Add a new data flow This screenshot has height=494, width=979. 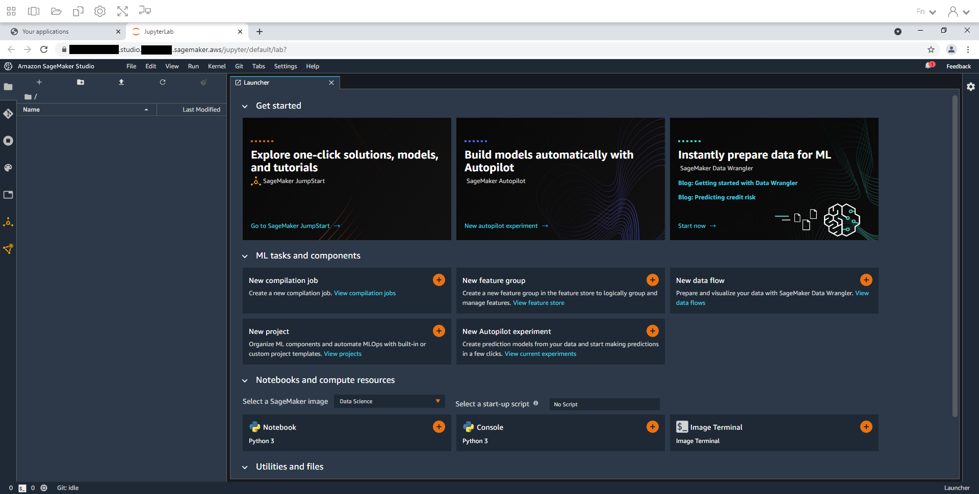[x=866, y=280]
